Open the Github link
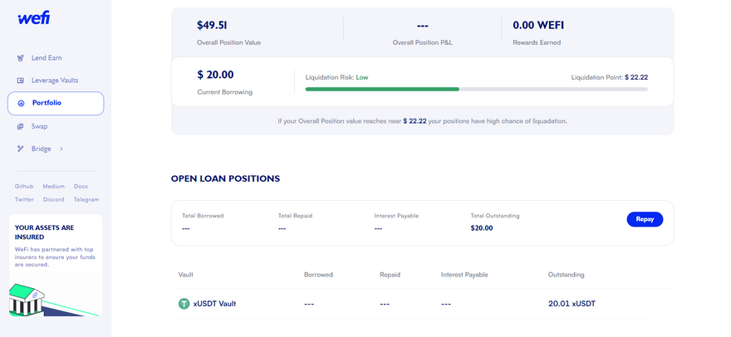The image size is (731, 337). [24, 187]
